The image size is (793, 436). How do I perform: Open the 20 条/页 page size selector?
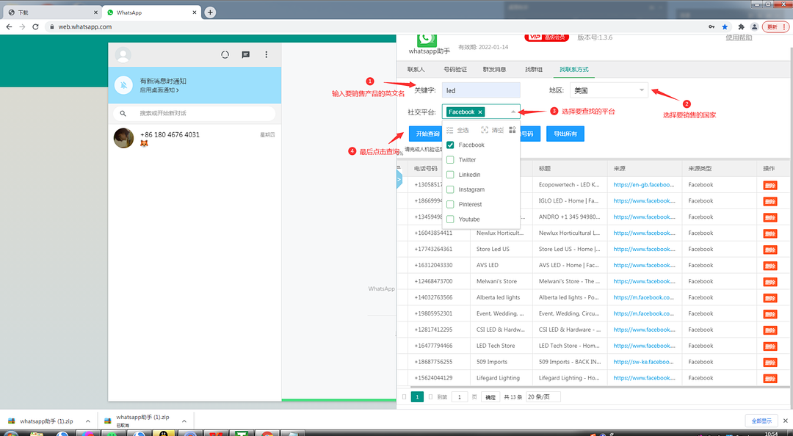coord(543,397)
